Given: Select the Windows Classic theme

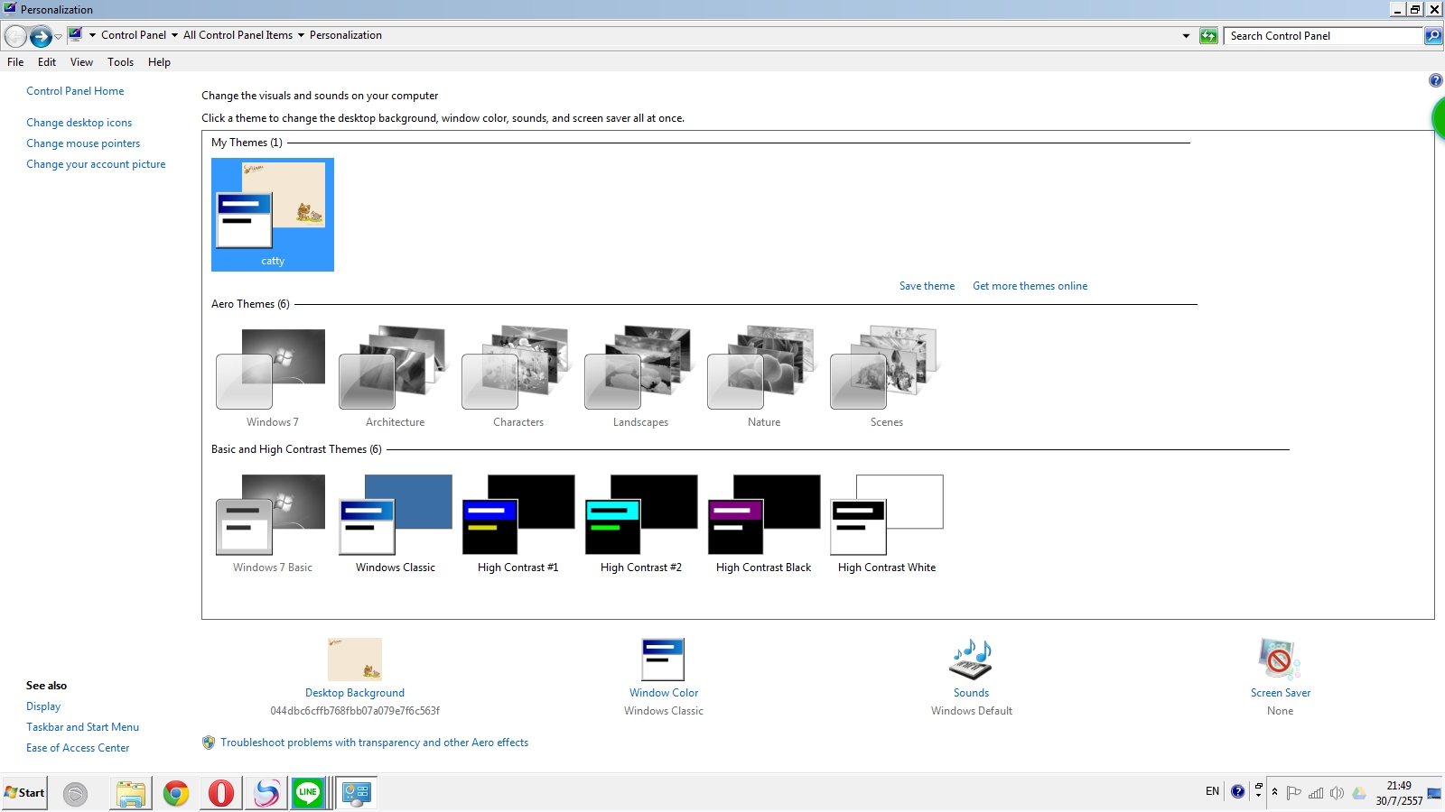Looking at the screenshot, I should click(x=396, y=523).
